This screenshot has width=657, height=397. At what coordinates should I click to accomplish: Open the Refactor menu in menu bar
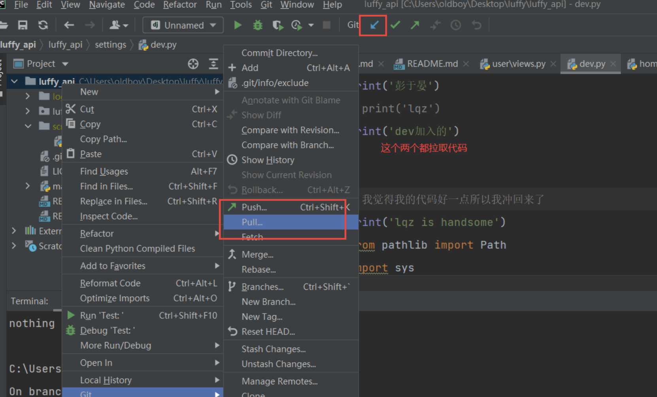click(180, 5)
